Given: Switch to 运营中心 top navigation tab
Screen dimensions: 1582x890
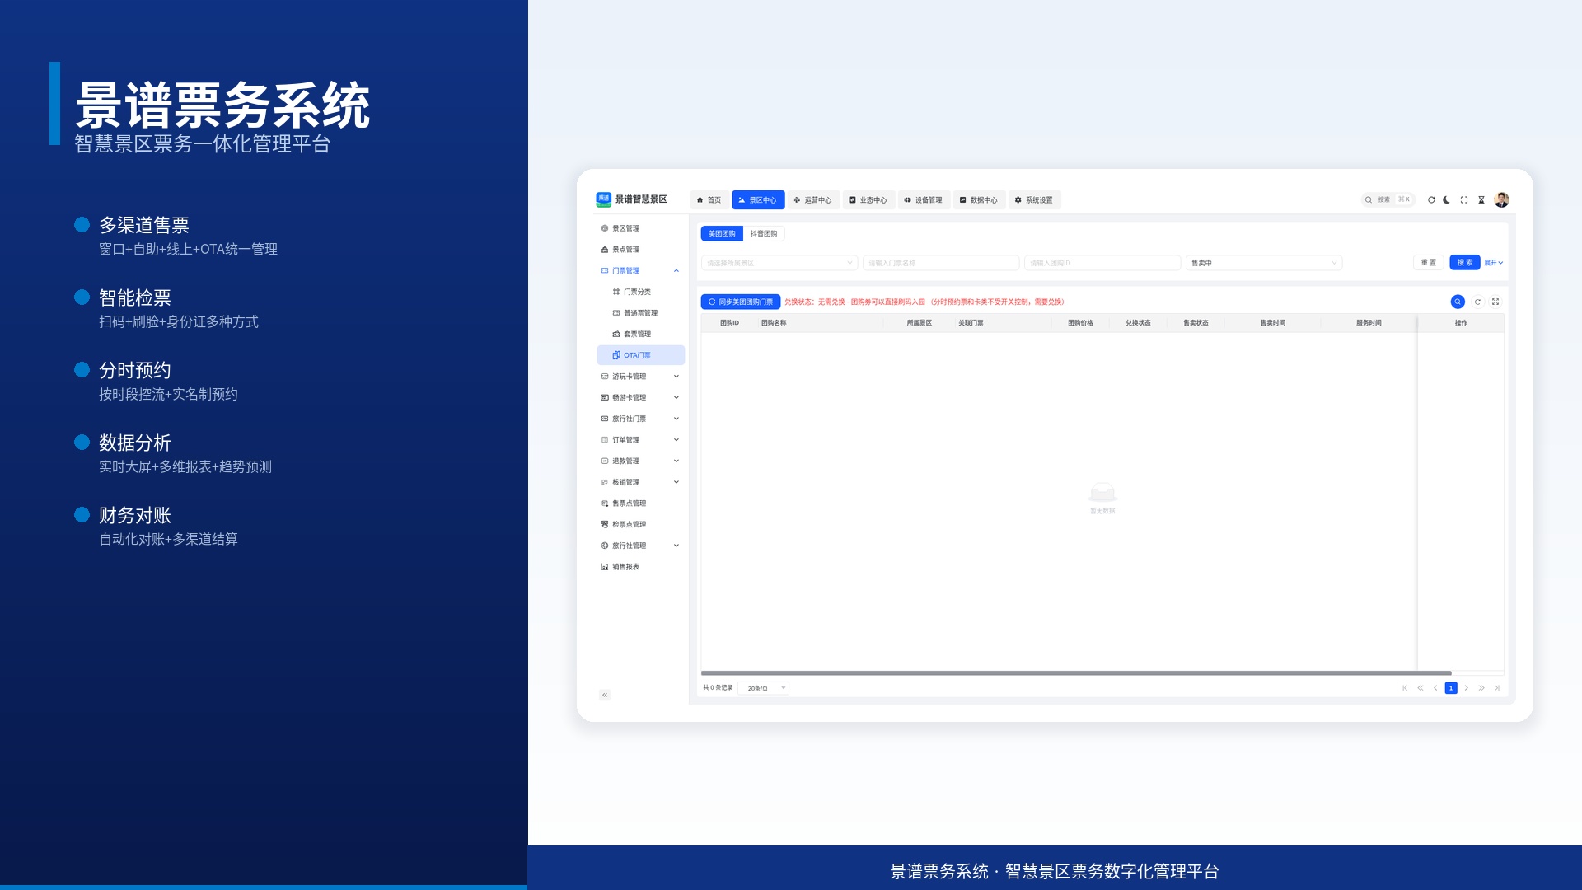Looking at the screenshot, I should 813,200.
